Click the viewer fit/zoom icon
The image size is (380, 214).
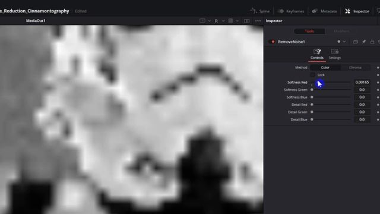click(202, 21)
